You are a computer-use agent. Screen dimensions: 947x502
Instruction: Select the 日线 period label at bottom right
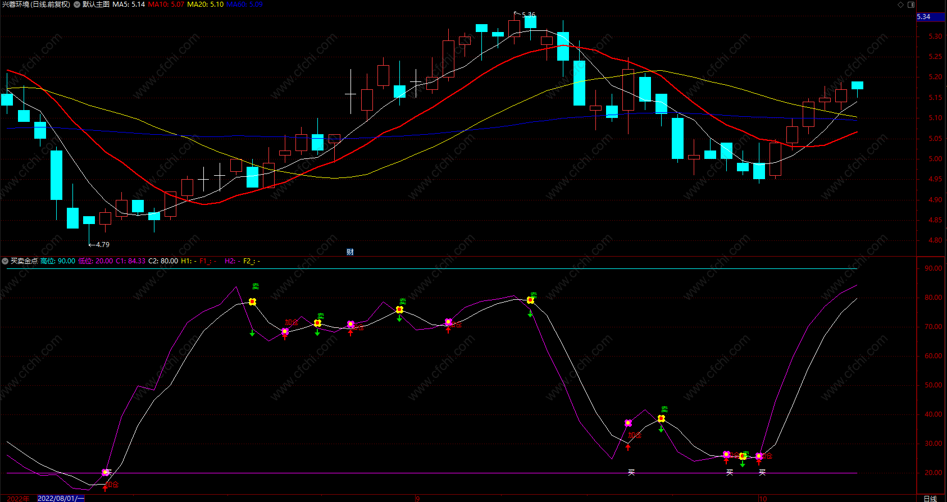(x=930, y=499)
